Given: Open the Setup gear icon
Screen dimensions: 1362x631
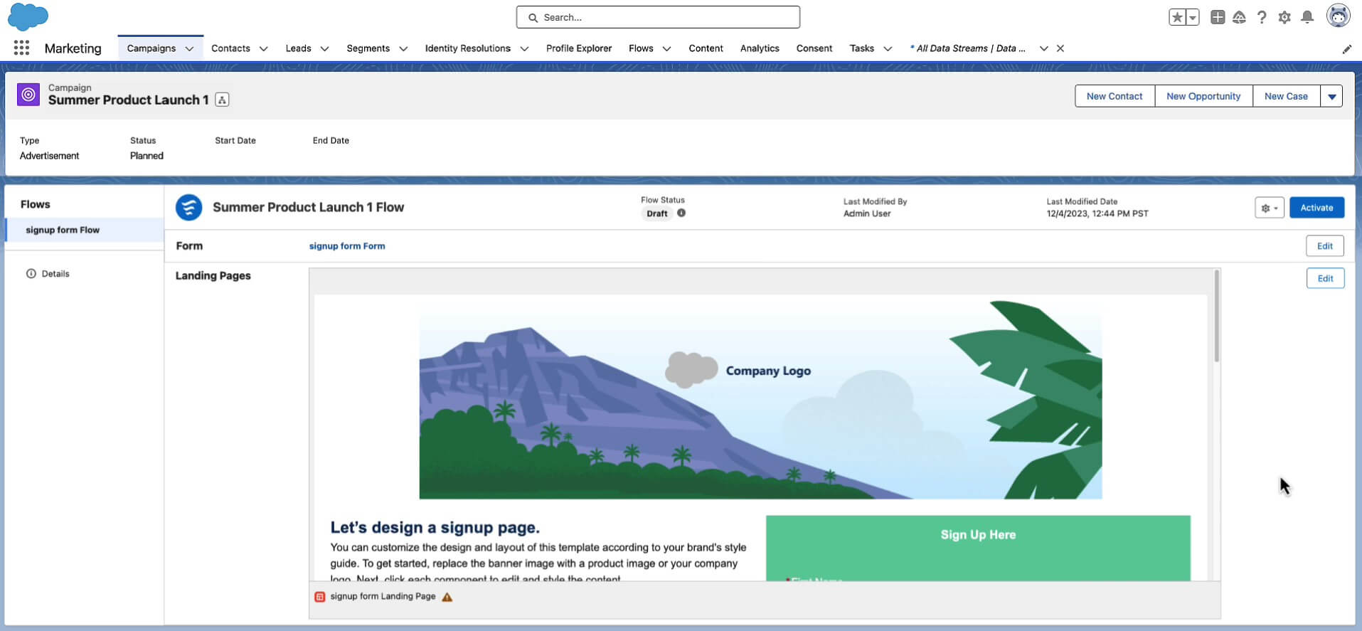Looking at the screenshot, I should click(x=1284, y=17).
